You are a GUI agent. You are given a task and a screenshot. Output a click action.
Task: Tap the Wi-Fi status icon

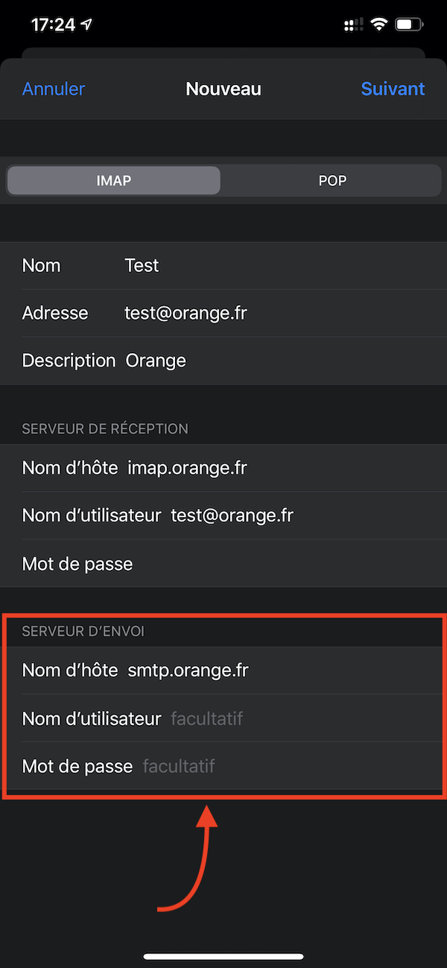379,25
